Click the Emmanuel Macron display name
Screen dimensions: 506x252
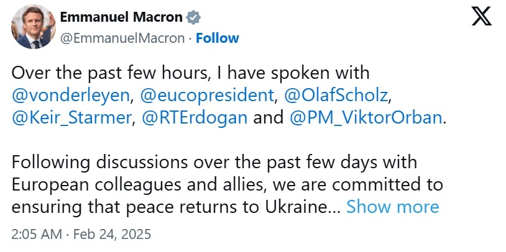pyautogui.click(x=122, y=17)
